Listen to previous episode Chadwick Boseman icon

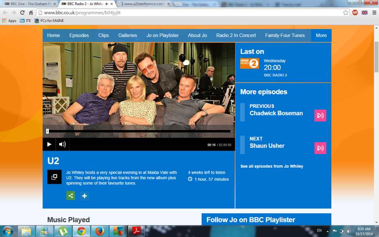pos(320,116)
